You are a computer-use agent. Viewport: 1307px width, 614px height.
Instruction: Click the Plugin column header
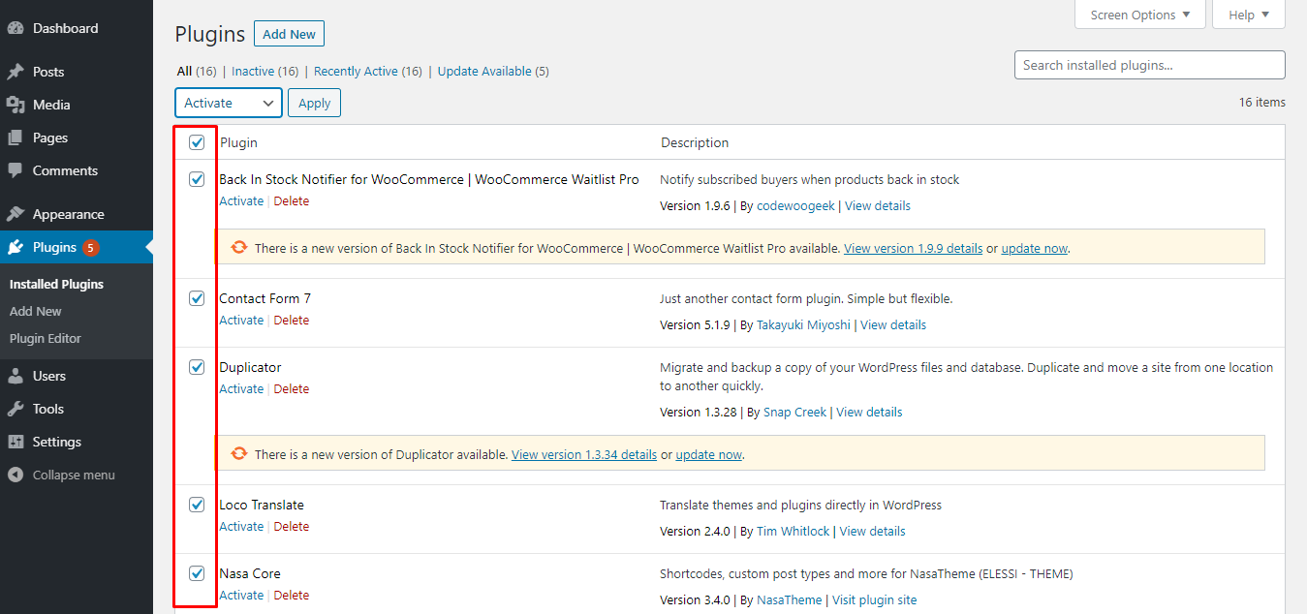pyautogui.click(x=238, y=142)
